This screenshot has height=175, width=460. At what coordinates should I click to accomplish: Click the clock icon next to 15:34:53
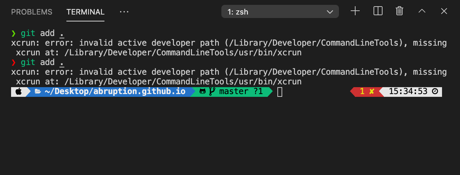pyautogui.click(x=435, y=92)
